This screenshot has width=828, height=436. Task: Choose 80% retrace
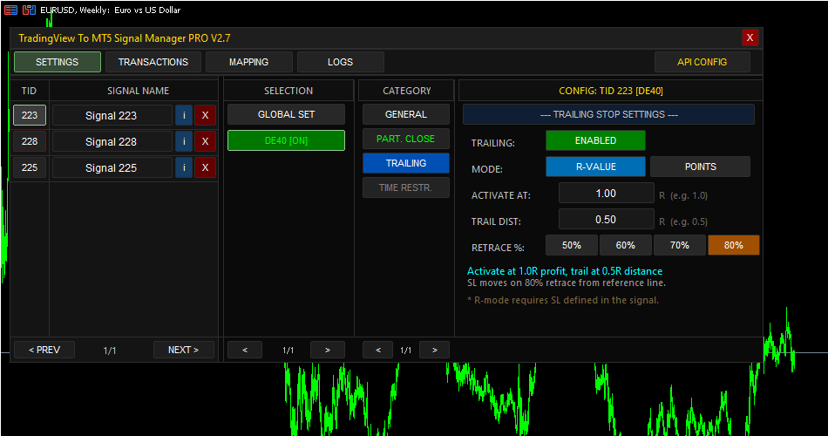734,245
